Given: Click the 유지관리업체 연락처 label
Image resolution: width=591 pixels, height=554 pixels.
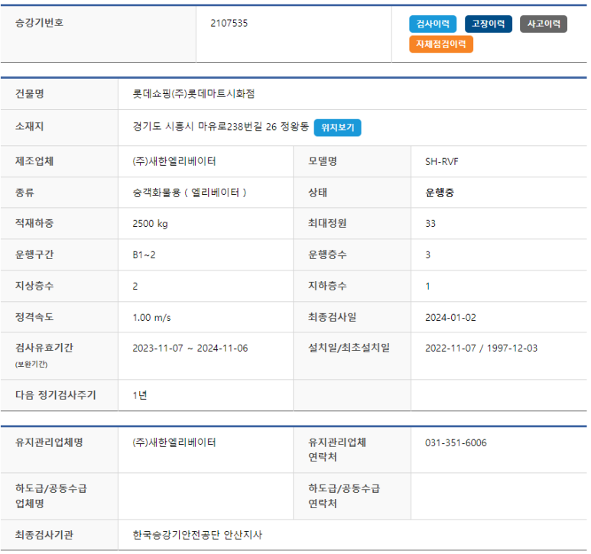Looking at the screenshot, I should pos(337,449).
